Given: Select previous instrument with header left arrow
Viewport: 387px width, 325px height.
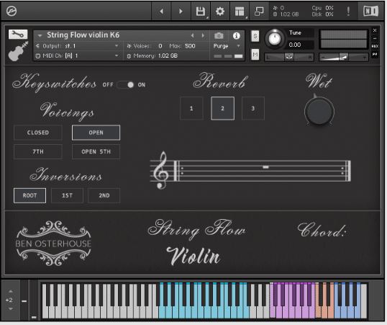Looking at the screenshot, I should (192, 35).
